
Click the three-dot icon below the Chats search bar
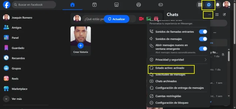click(x=215, y=32)
